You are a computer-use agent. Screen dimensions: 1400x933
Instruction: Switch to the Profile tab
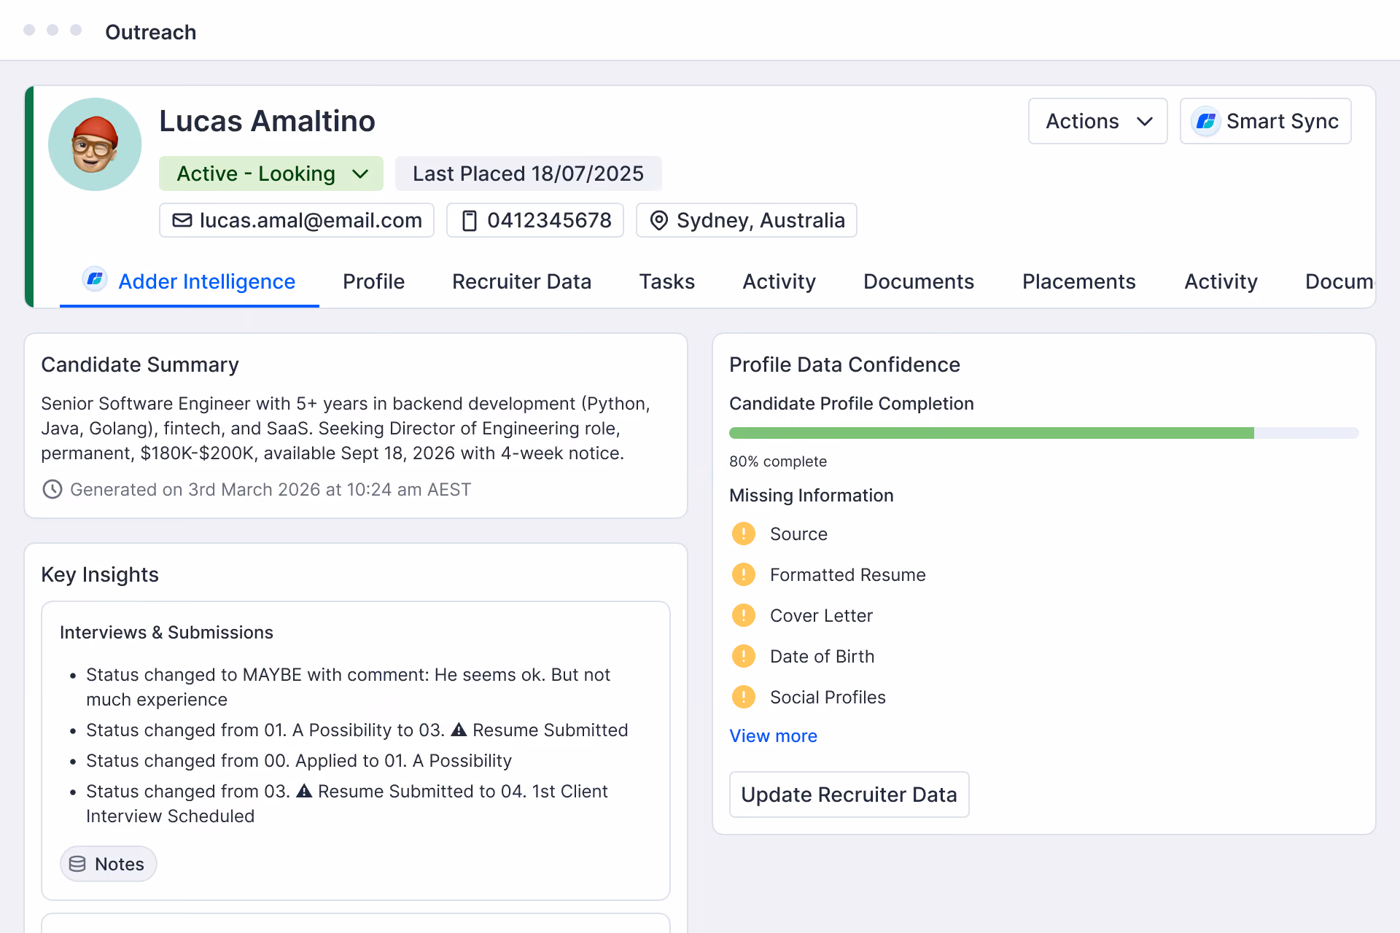(373, 281)
